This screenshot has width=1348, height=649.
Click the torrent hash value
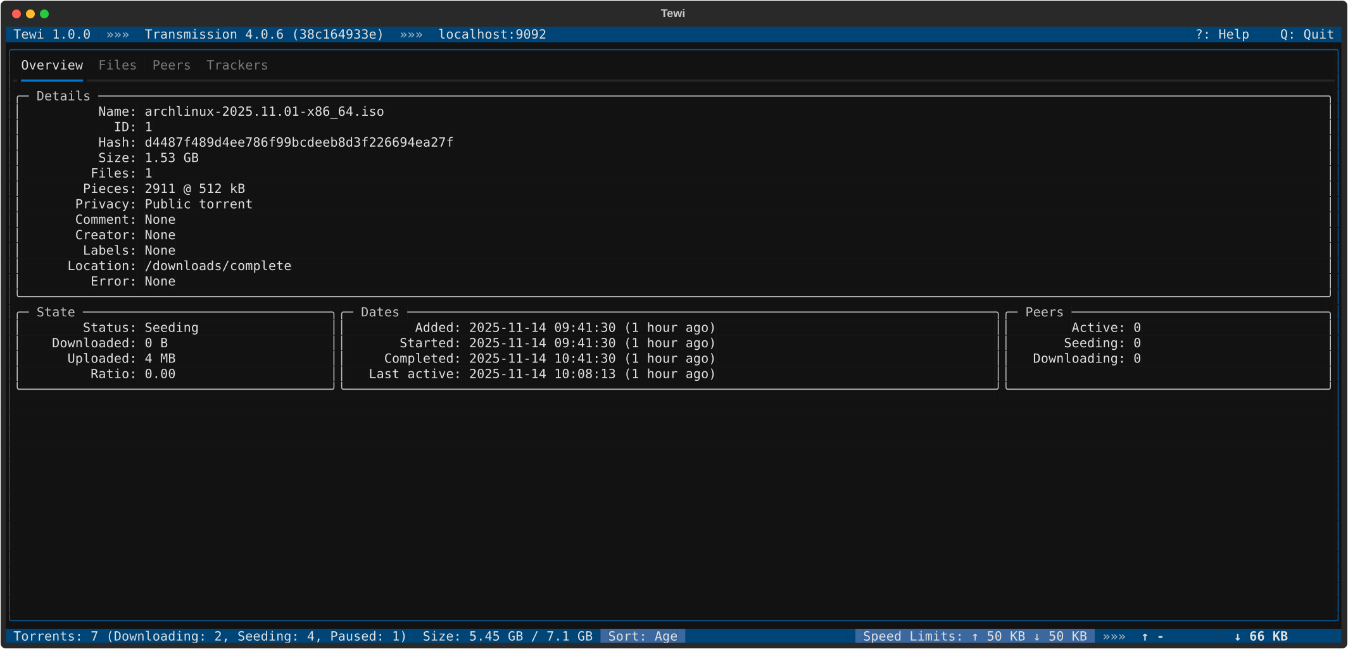(x=299, y=142)
